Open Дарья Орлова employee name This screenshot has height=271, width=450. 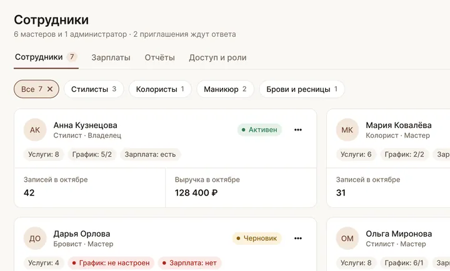pyautogui.click(x=82, y=234)
